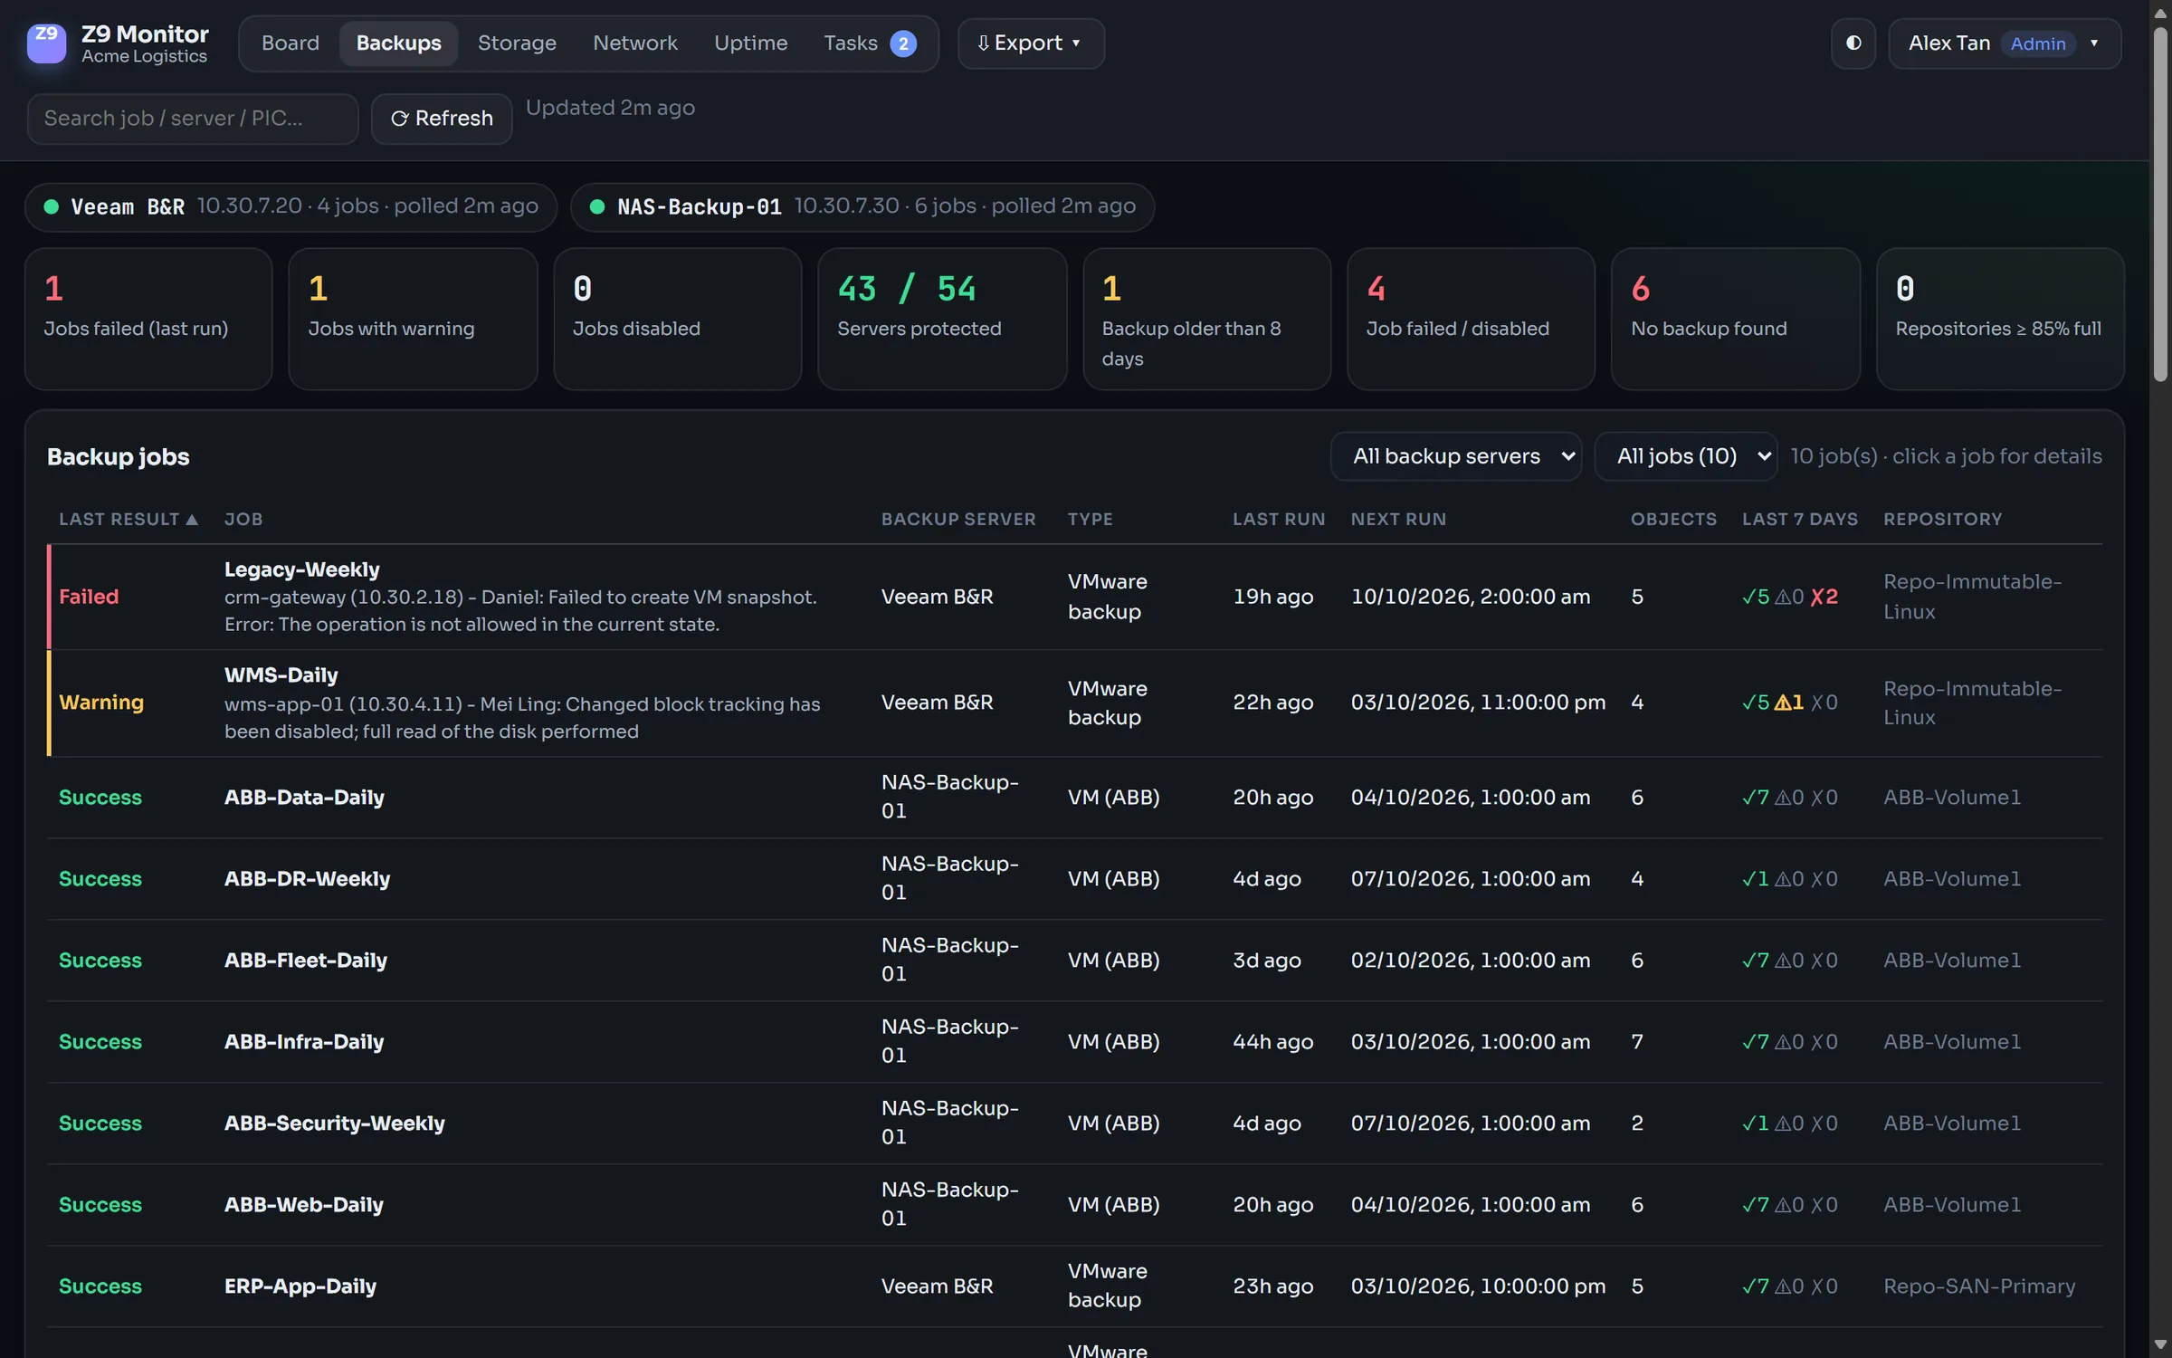Expand the All backup servers filter
This screenshot has width=2172, height=1358.
coord(1456,456)
